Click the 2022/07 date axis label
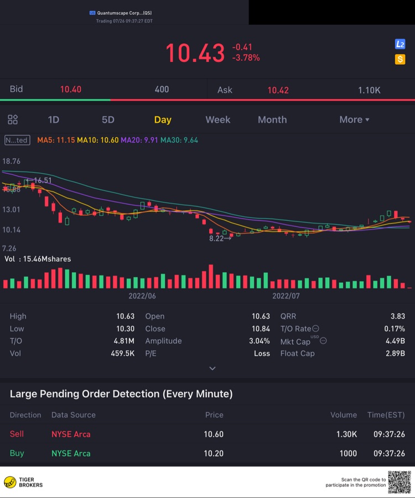 (286, 296)
